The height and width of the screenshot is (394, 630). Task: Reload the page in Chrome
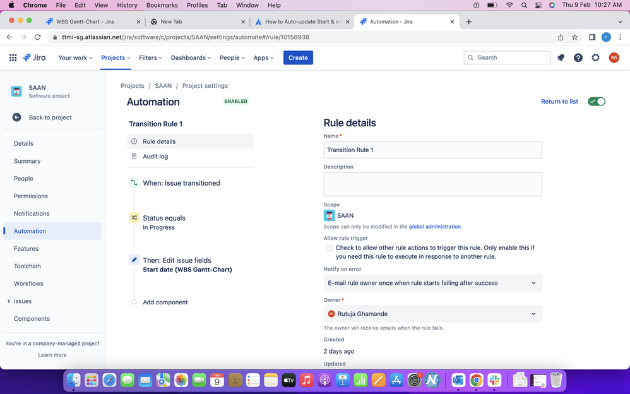pyautogui.click(x=37, y=37)
